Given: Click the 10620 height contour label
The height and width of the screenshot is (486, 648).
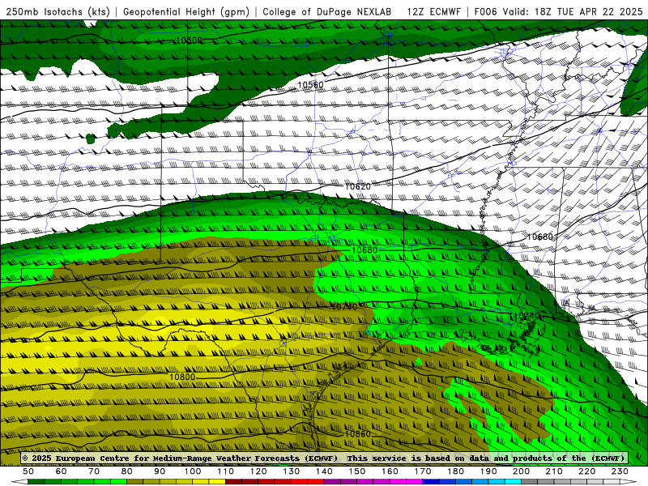Looking at the screenshot, I should (x=358, y=186).
